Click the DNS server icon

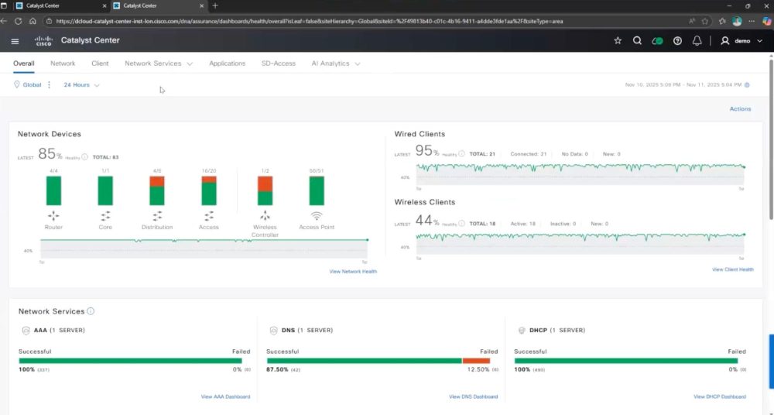pyautogui.click(x=273, y=331)
